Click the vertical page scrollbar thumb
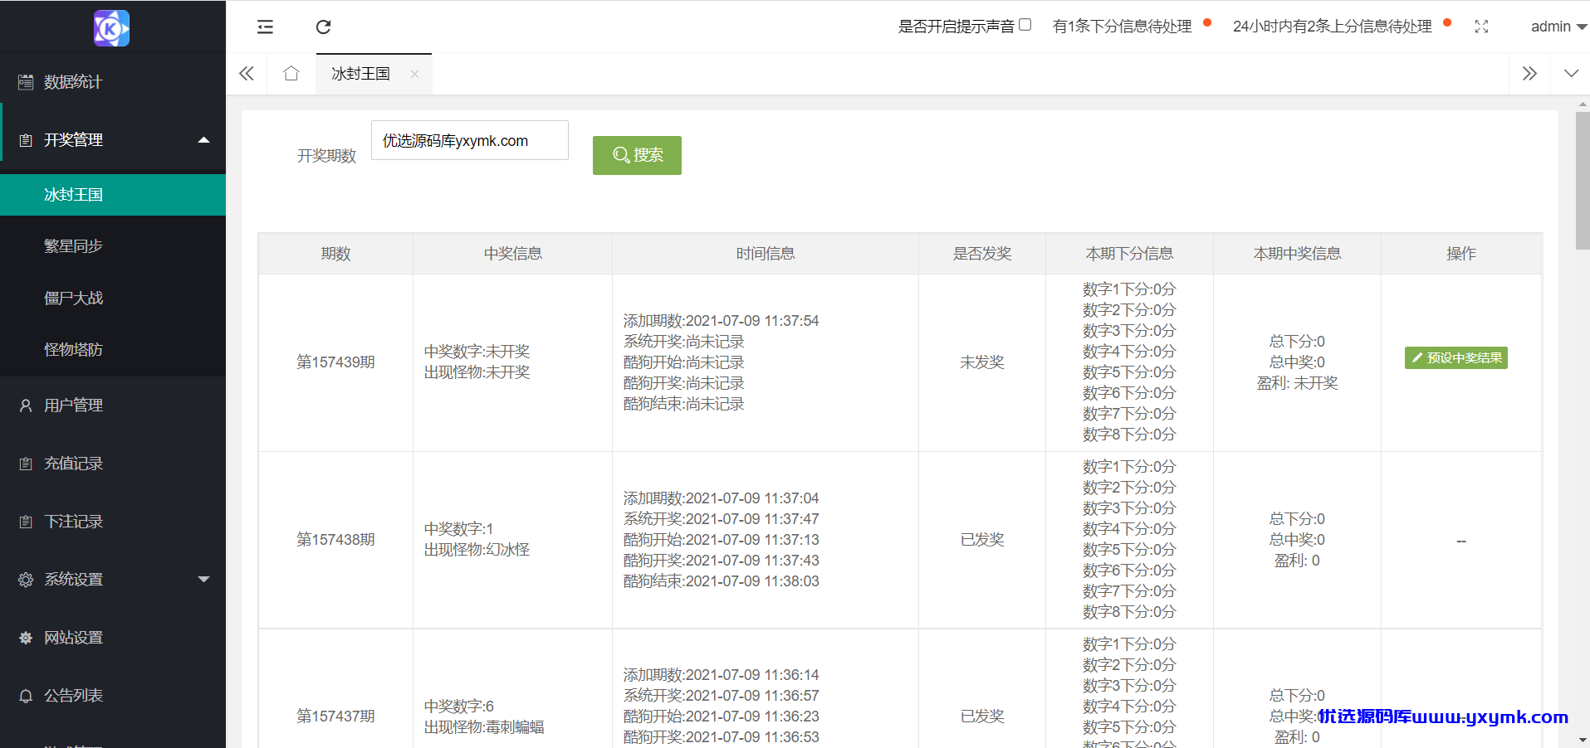This screenshot has height=748, width=1590. pyautogui.click(x=1583, y=181)
